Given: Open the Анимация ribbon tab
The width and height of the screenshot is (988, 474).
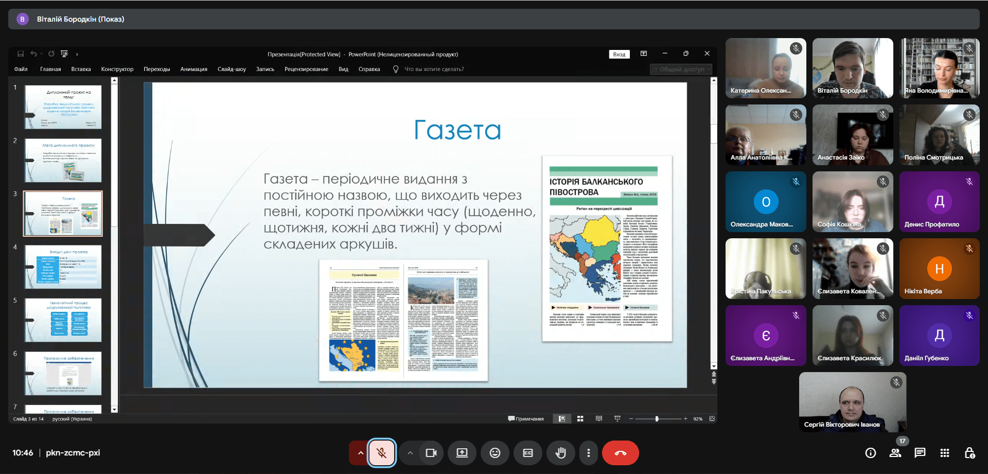Looking at the screenshot, I should 193,69.
